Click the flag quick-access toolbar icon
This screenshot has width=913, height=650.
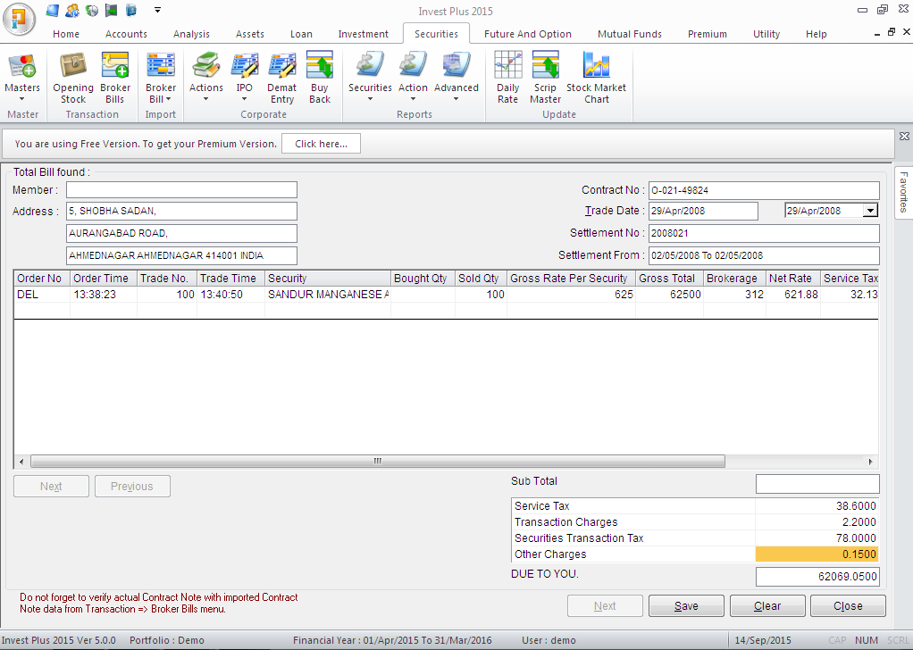point(111,10)
